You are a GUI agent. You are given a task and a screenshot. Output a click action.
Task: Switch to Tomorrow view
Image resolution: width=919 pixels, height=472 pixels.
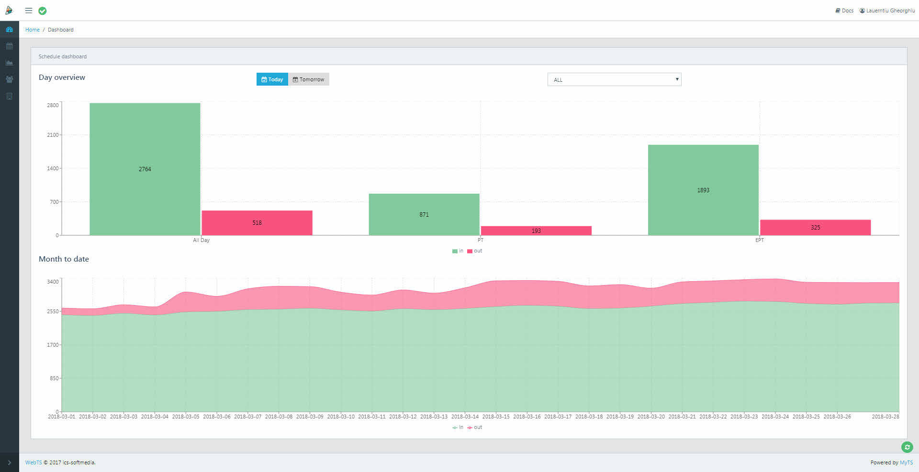click(x=309, y=79)
